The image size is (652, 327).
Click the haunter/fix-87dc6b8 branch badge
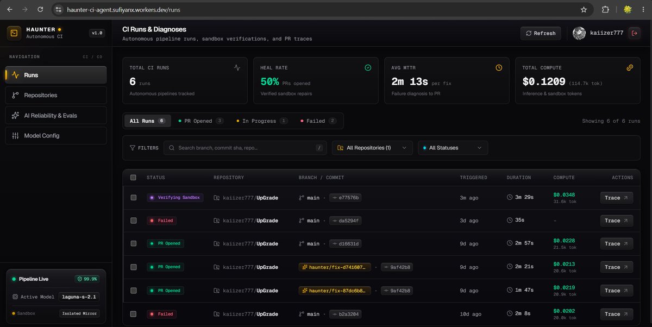click(x=335, y=291)
